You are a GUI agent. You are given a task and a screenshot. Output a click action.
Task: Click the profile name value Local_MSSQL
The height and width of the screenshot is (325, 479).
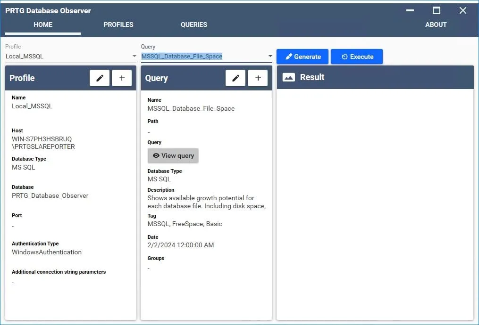[32, 106]
